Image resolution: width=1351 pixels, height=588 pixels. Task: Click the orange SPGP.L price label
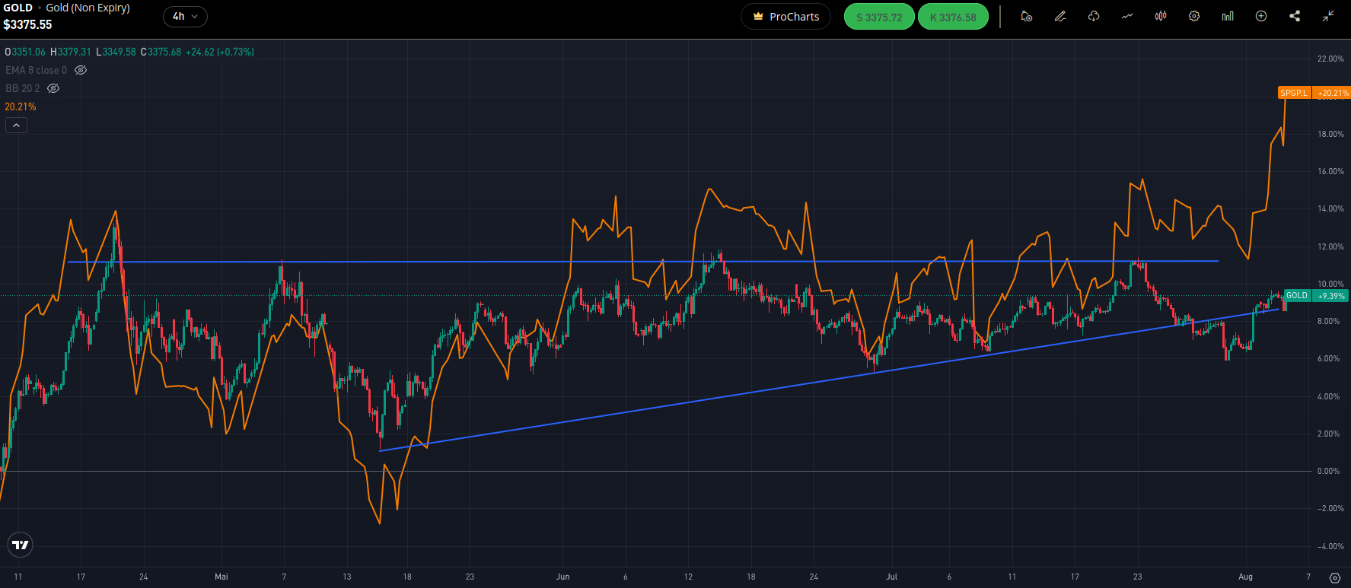pyautogui.click(x=1293, y=93)
